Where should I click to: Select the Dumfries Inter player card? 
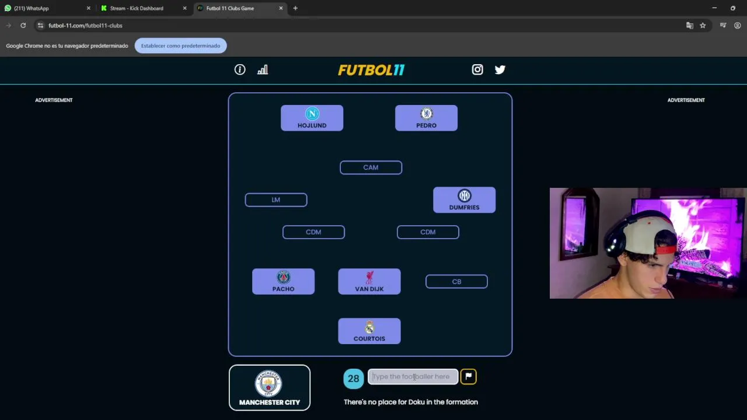point(464,200)
